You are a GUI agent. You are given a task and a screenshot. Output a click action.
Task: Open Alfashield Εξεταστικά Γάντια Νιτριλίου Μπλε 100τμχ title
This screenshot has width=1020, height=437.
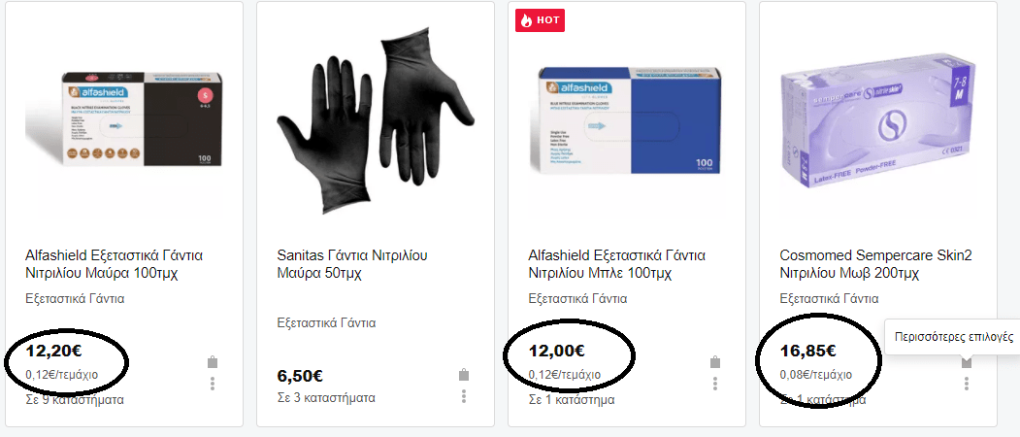click(x=616, y=264)
